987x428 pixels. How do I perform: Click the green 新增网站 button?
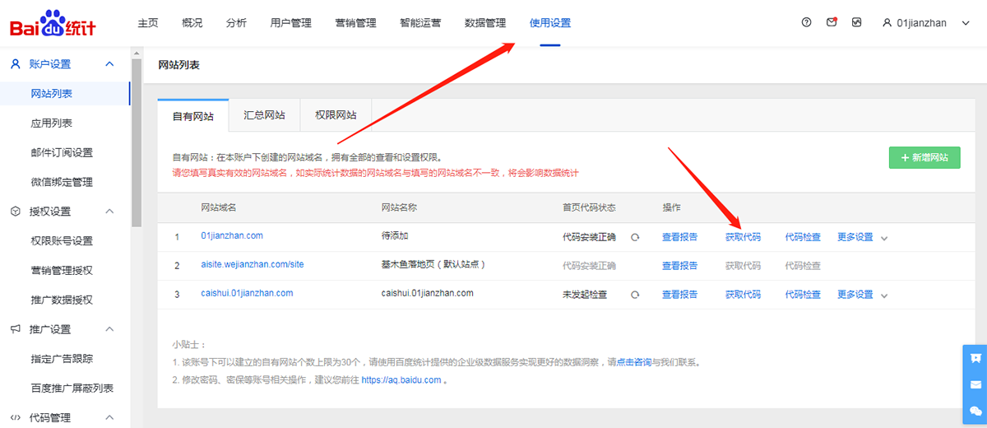(924, 158)
